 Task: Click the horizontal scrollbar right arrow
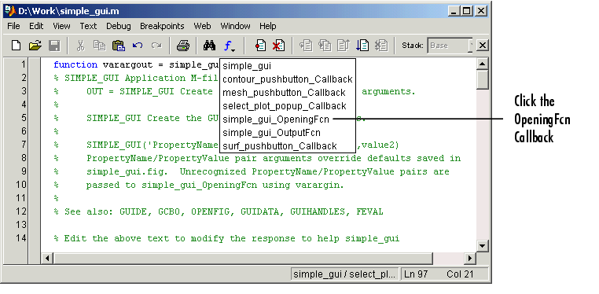tap(470, 258)
